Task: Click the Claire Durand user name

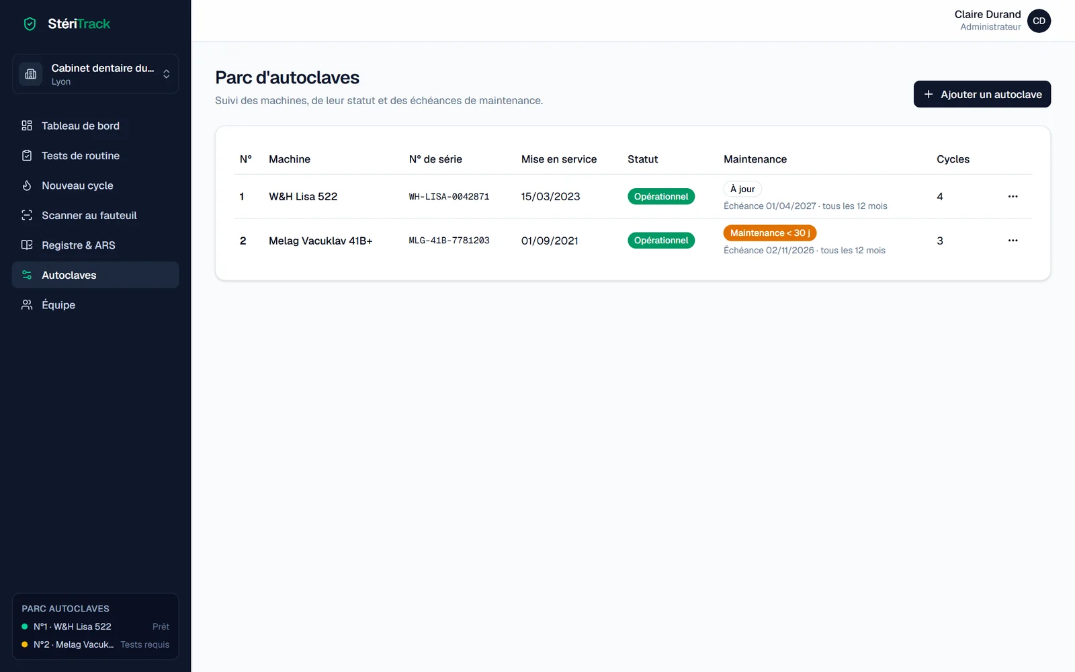Action: (988, 14)
